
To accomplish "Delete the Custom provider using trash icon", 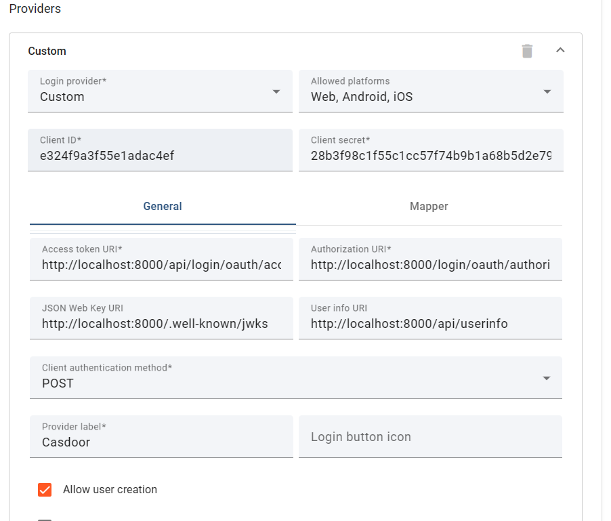I will pos(528,50).
